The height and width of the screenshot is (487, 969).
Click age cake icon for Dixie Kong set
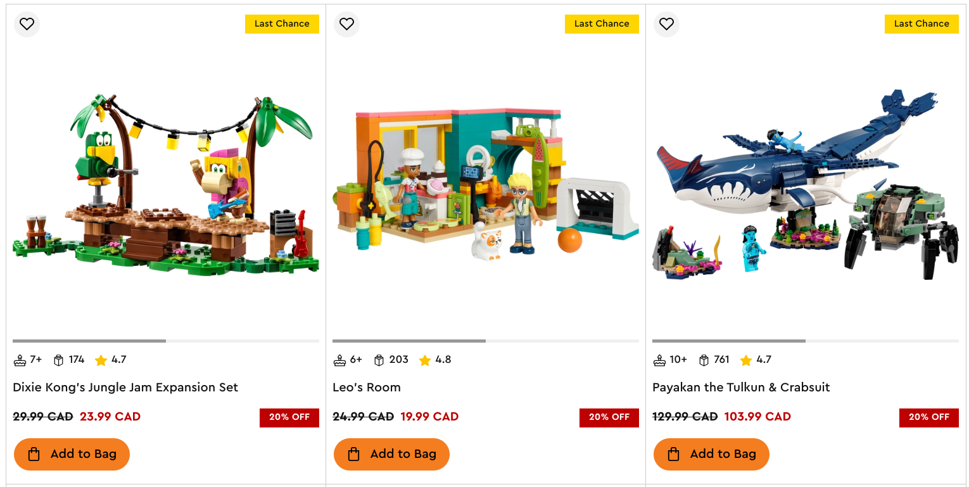coord(20,360)
